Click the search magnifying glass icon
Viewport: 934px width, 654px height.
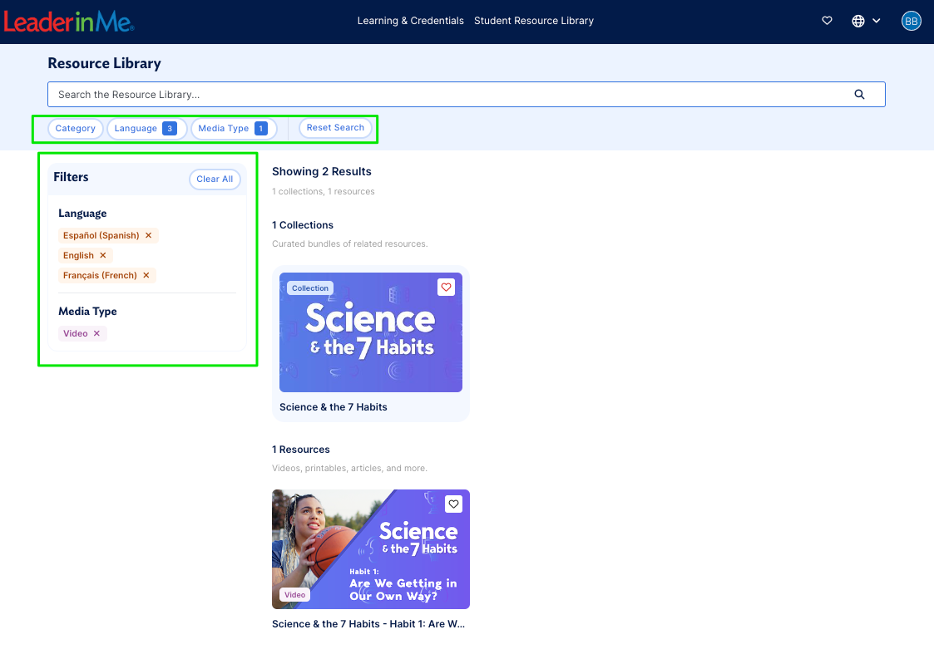click(859, 95)
